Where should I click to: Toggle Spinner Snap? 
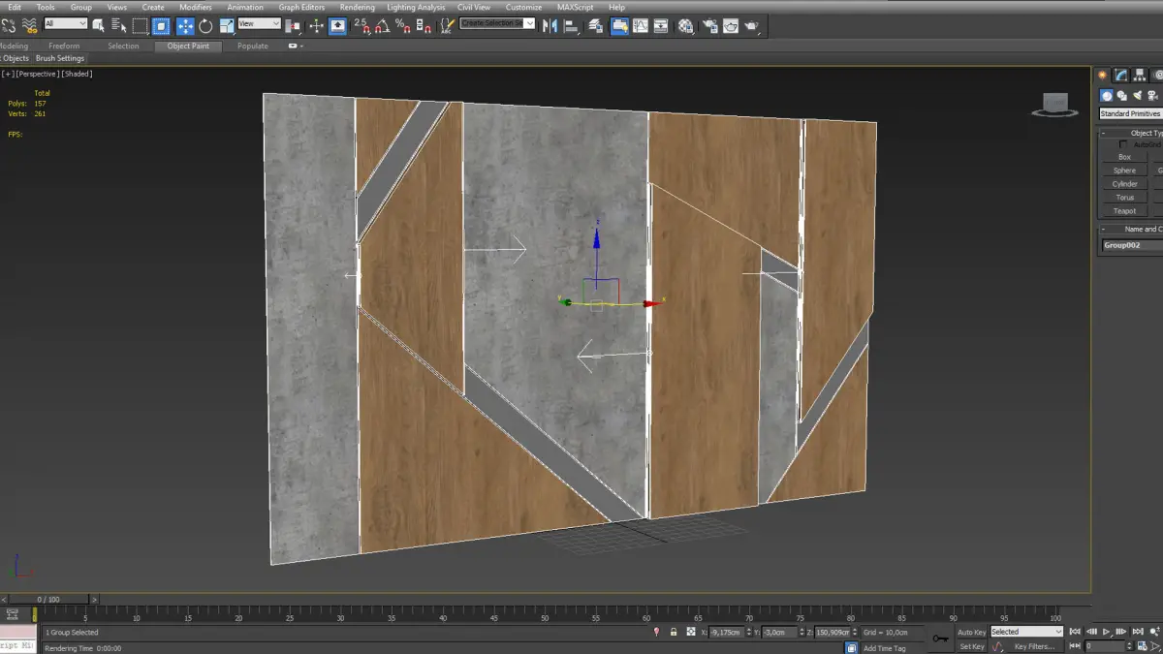424,25
